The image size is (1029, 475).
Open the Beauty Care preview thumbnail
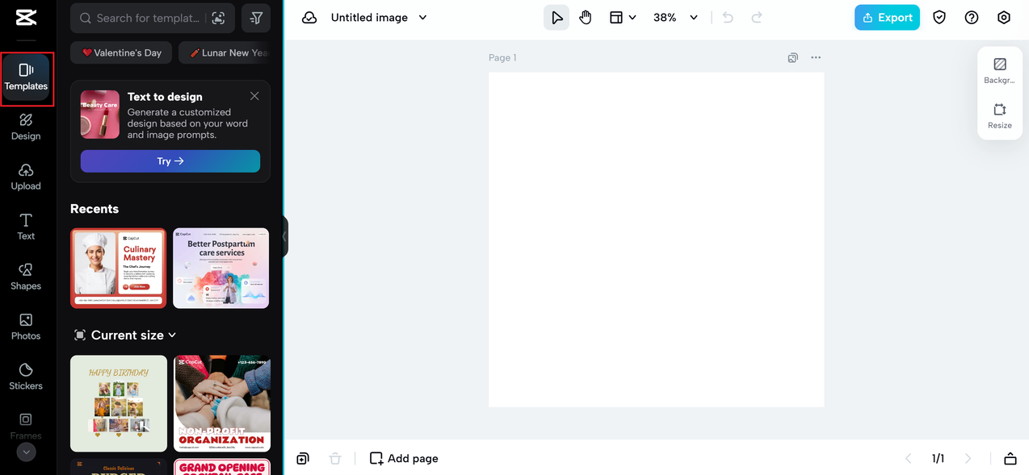(x=100, y=115)
